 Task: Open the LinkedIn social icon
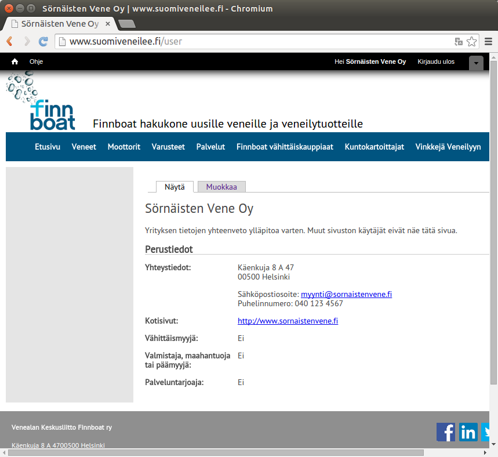[x=468, y=432]
